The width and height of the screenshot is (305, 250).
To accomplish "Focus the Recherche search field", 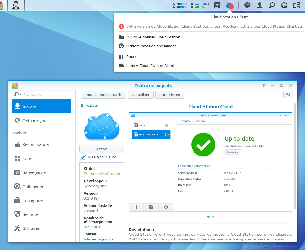I will point(41,94).
